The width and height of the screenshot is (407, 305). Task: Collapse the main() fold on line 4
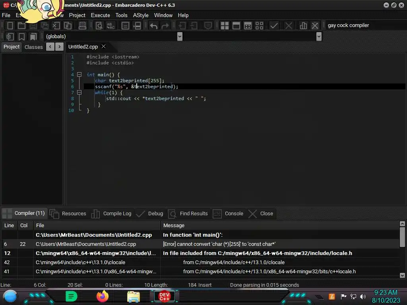point(79,75)
